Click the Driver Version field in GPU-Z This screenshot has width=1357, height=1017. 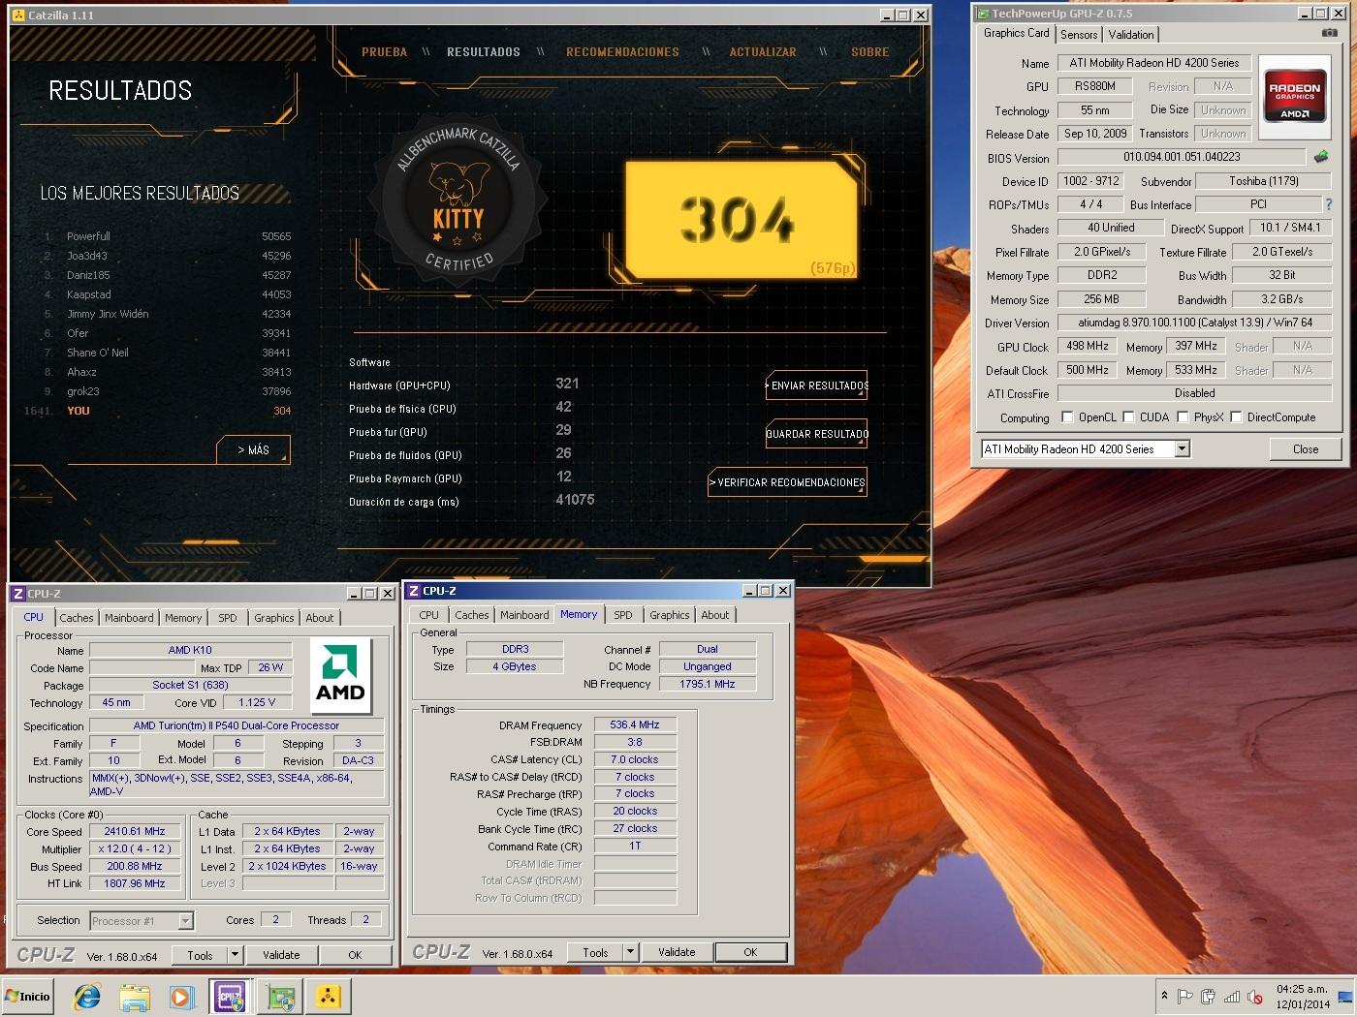point(1195,323)
